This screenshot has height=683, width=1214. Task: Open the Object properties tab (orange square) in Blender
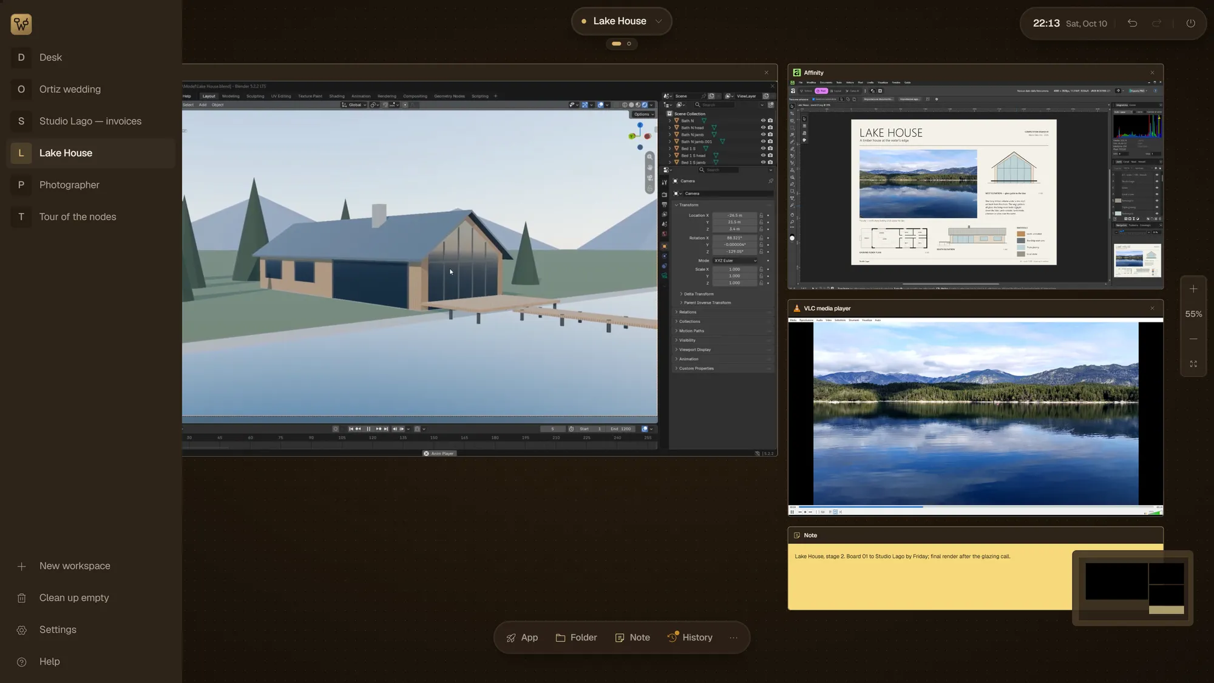coord(664,246)
